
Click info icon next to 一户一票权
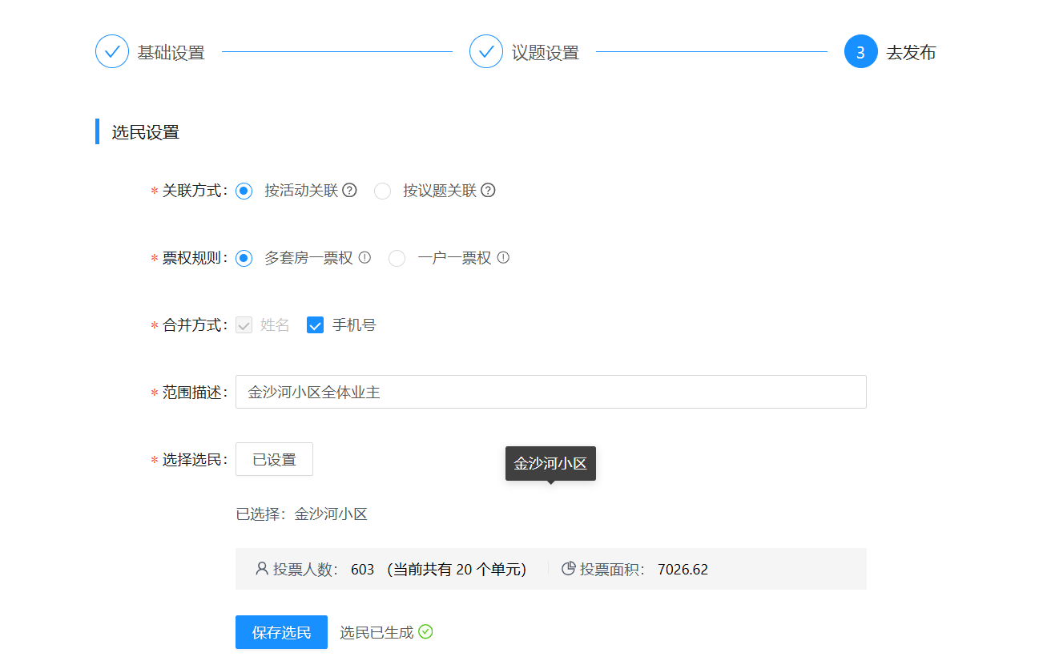tap(503, 258)
